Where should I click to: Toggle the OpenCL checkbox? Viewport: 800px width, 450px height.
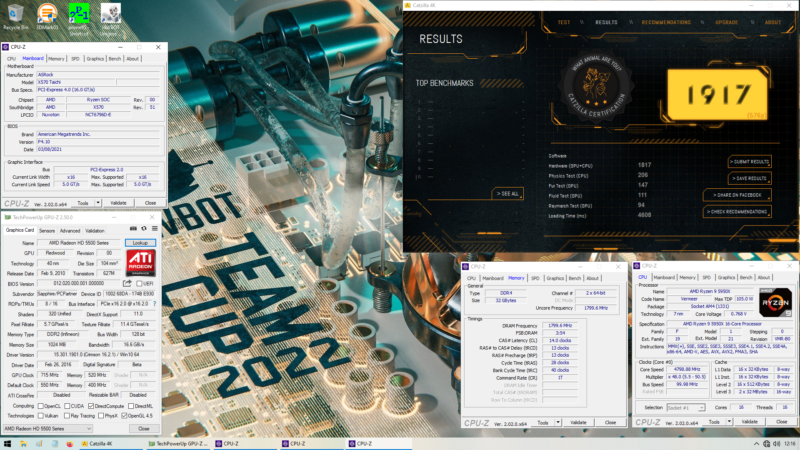click(x=40, y=406)
